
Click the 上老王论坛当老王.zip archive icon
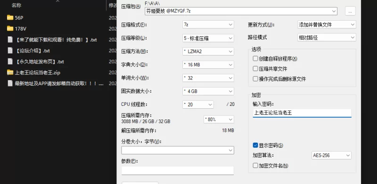point(10,72)
